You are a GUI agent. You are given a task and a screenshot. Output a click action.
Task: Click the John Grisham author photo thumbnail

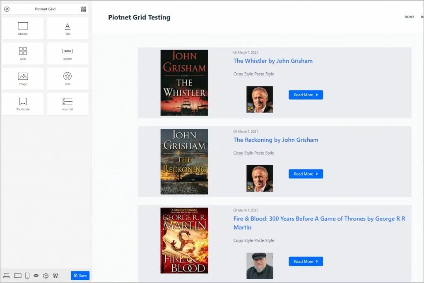click(x=260, y=100)
